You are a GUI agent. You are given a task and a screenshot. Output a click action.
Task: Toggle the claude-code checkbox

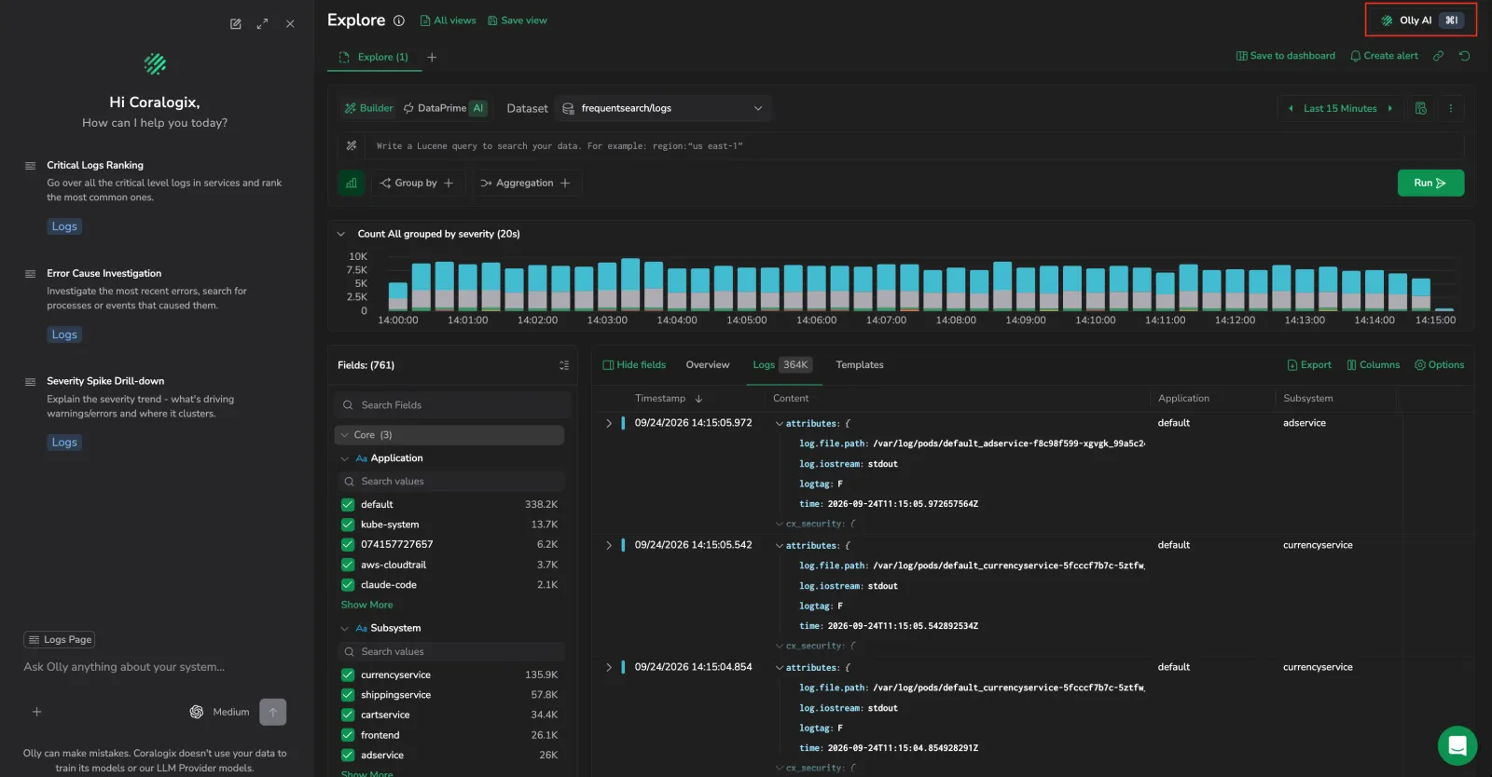click(x=348, y=585)
